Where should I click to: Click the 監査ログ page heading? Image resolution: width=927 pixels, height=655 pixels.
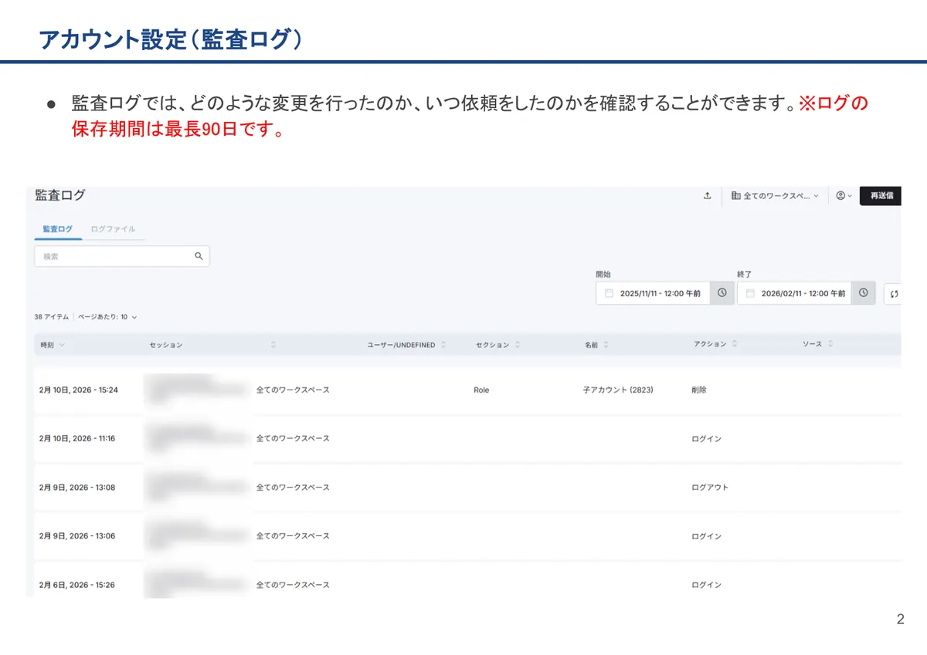[x=60, y=195]
